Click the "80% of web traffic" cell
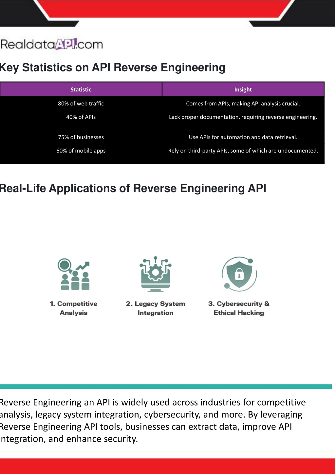The width and height of the screenshot is (335, 474). (x=81, y=103)
